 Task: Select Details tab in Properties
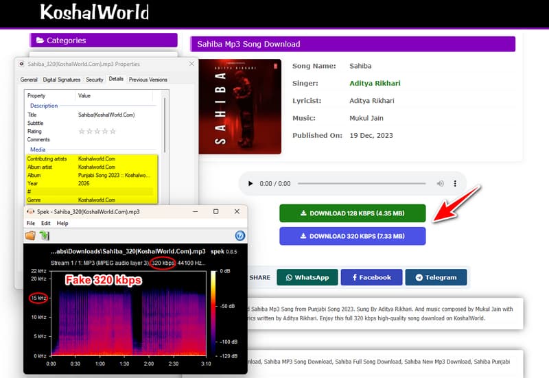116,79
